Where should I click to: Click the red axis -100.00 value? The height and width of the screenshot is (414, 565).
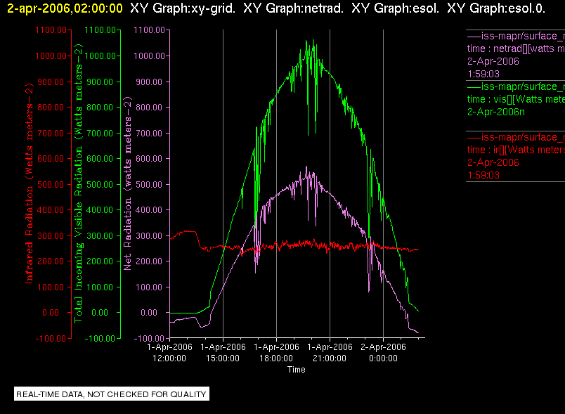pos(51,338)
